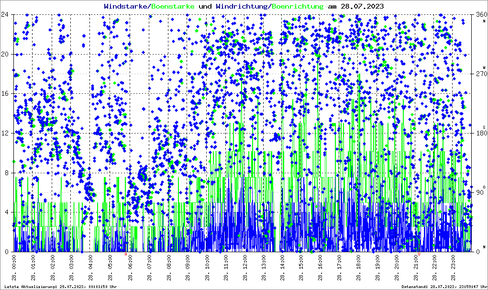The height and width of the screenshot is (290, 488).
Task: Click the '28. 14:00' time axis label
Action: point(282,268)
